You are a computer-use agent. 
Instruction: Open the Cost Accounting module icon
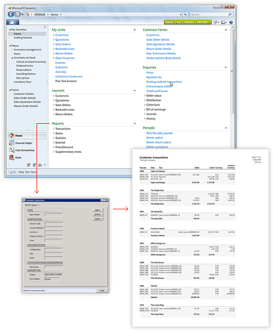tap(12, 150)
